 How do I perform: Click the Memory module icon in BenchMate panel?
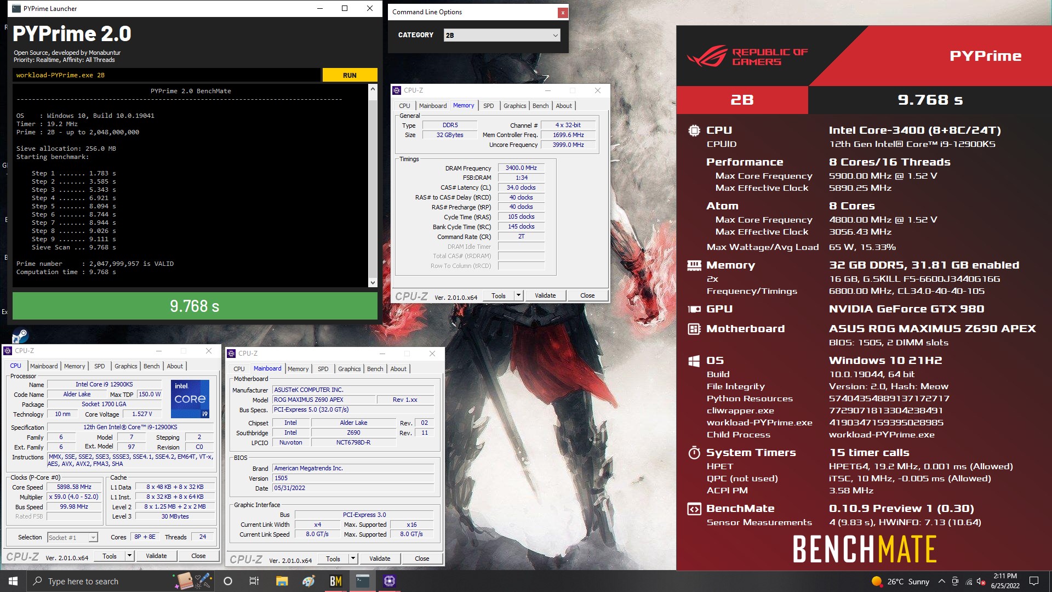click(694, 265)
